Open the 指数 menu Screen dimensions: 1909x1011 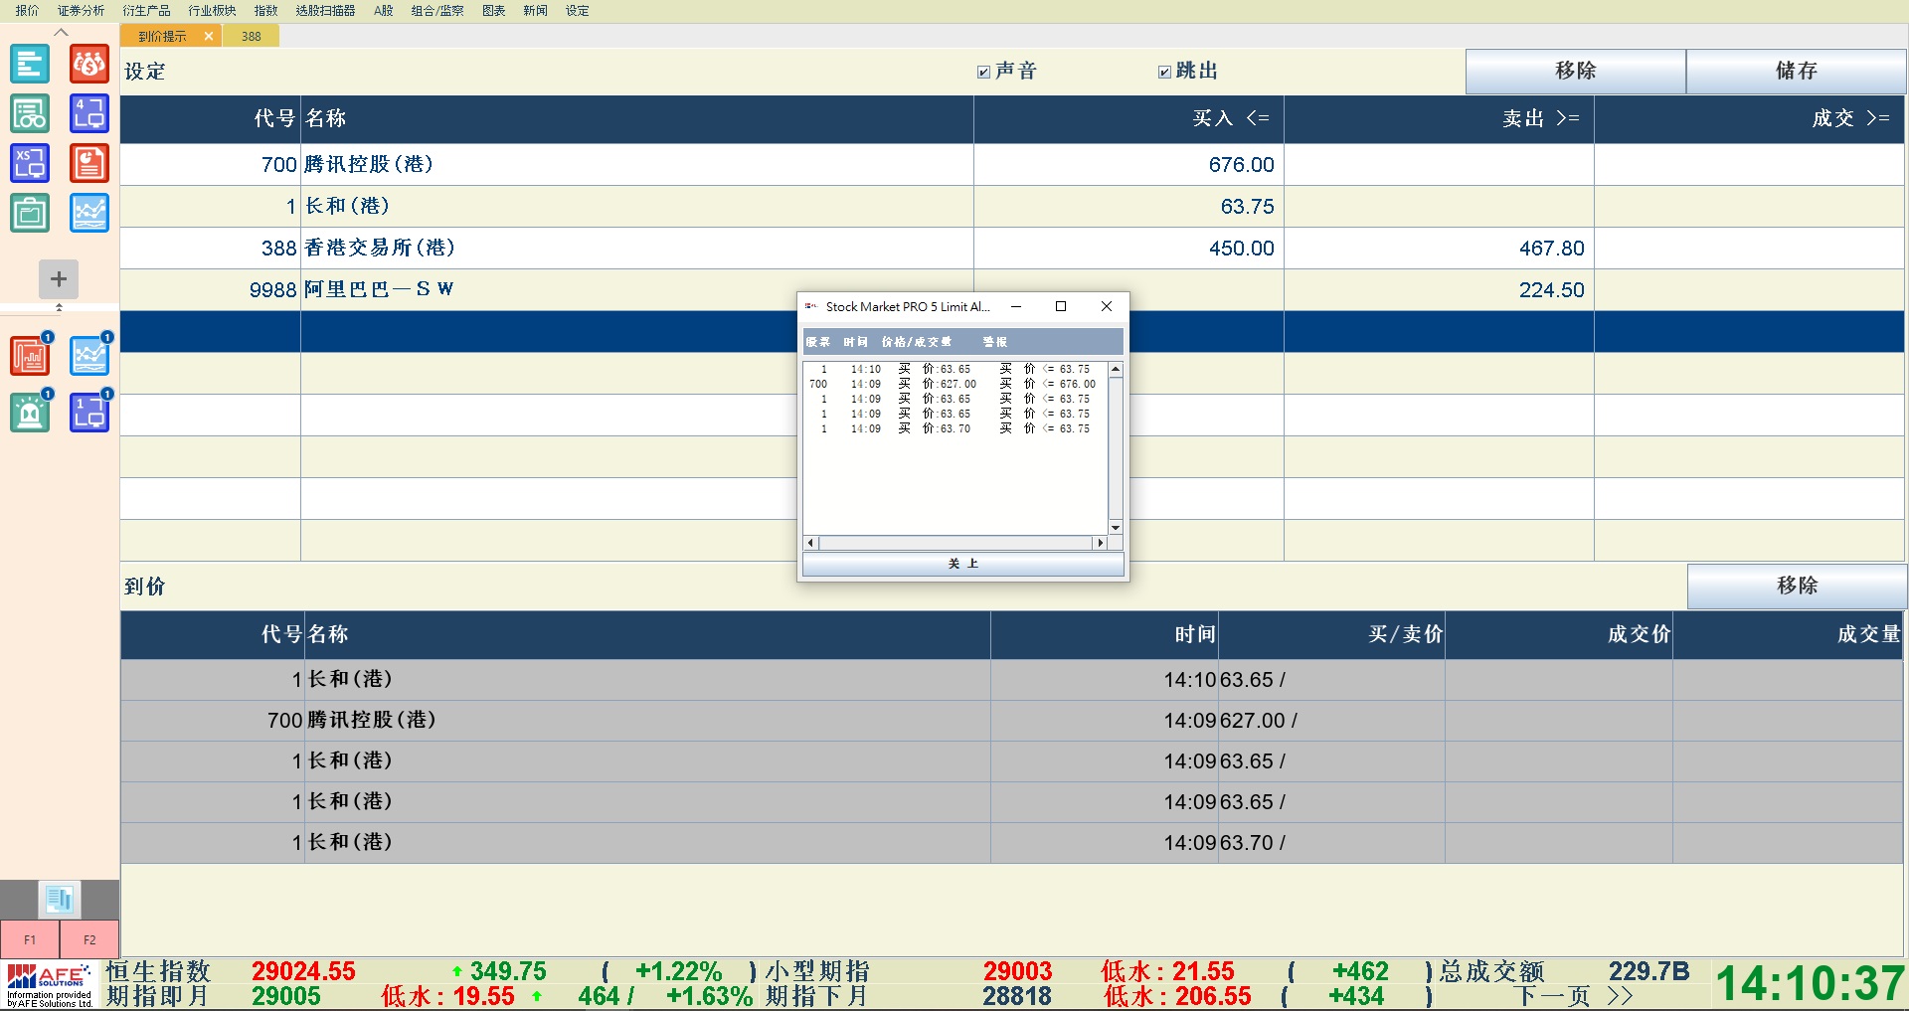pyautogui.click(x=265, y=11)
